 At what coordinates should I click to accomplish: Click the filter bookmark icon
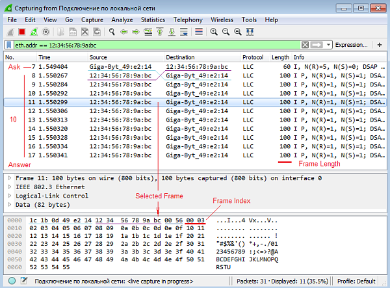(8, 45)
